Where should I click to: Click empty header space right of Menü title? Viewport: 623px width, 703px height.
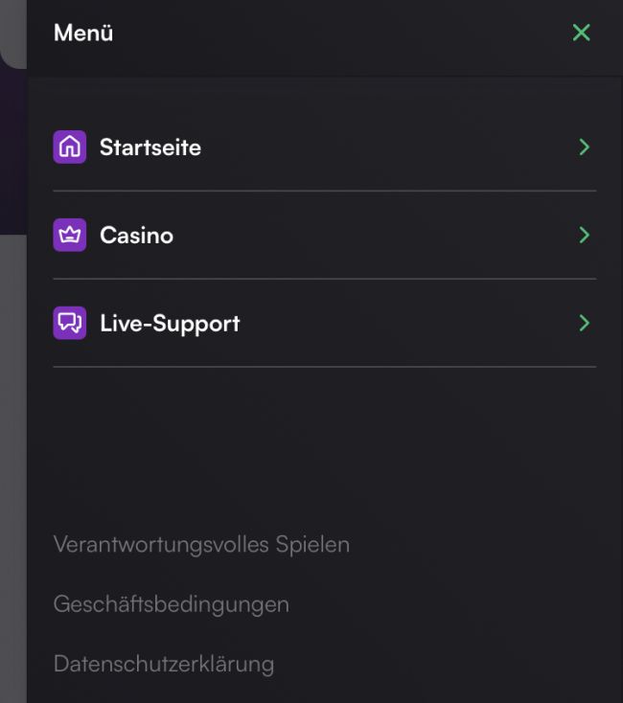point(335,33)
